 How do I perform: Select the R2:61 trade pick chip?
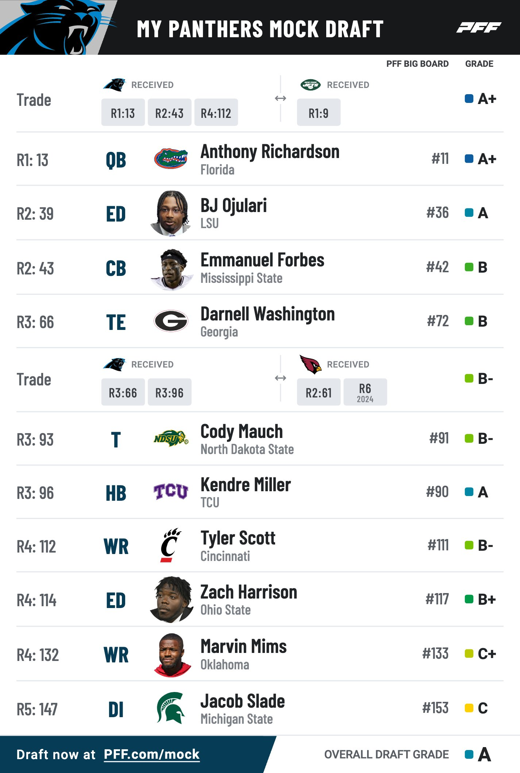click(319, 392)
